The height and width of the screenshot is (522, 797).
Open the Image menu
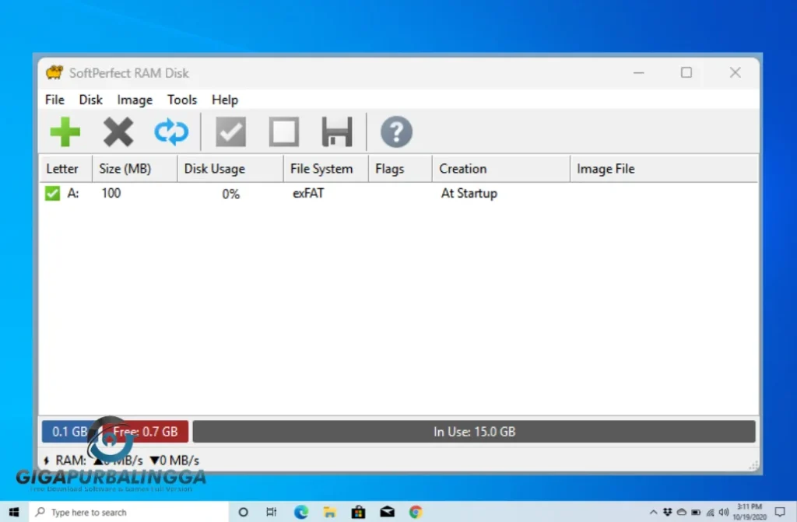pos(134,100)
